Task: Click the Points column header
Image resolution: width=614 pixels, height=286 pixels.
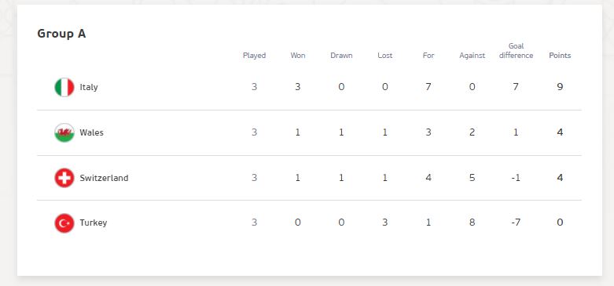Action: pos(560,56)
